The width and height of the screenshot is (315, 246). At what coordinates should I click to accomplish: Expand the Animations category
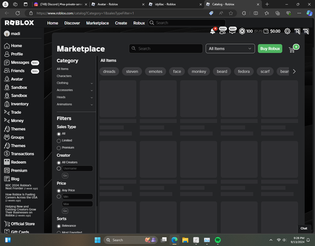91,104
